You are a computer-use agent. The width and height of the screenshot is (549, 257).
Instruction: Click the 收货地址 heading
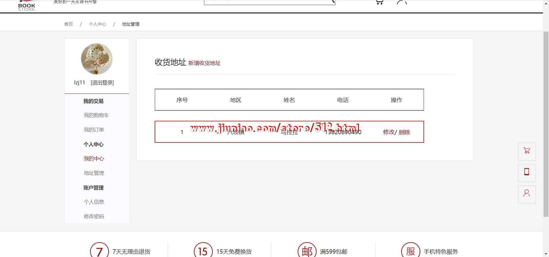coord(170,62)
